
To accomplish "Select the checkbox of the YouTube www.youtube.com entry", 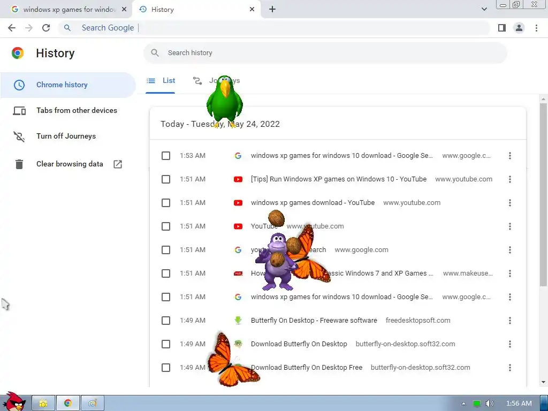I will (x=166, y=226).
